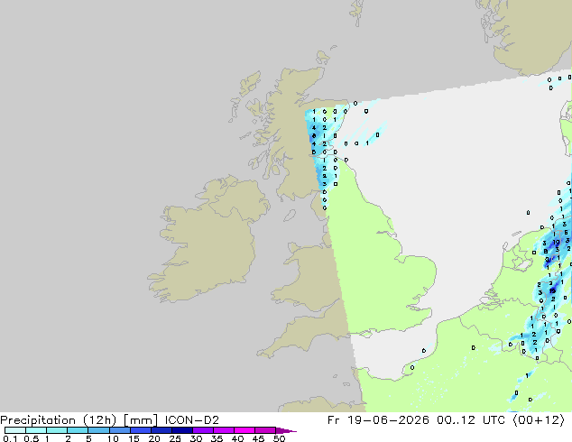Select legend swatch between 30 and 35

coord(203,430)
